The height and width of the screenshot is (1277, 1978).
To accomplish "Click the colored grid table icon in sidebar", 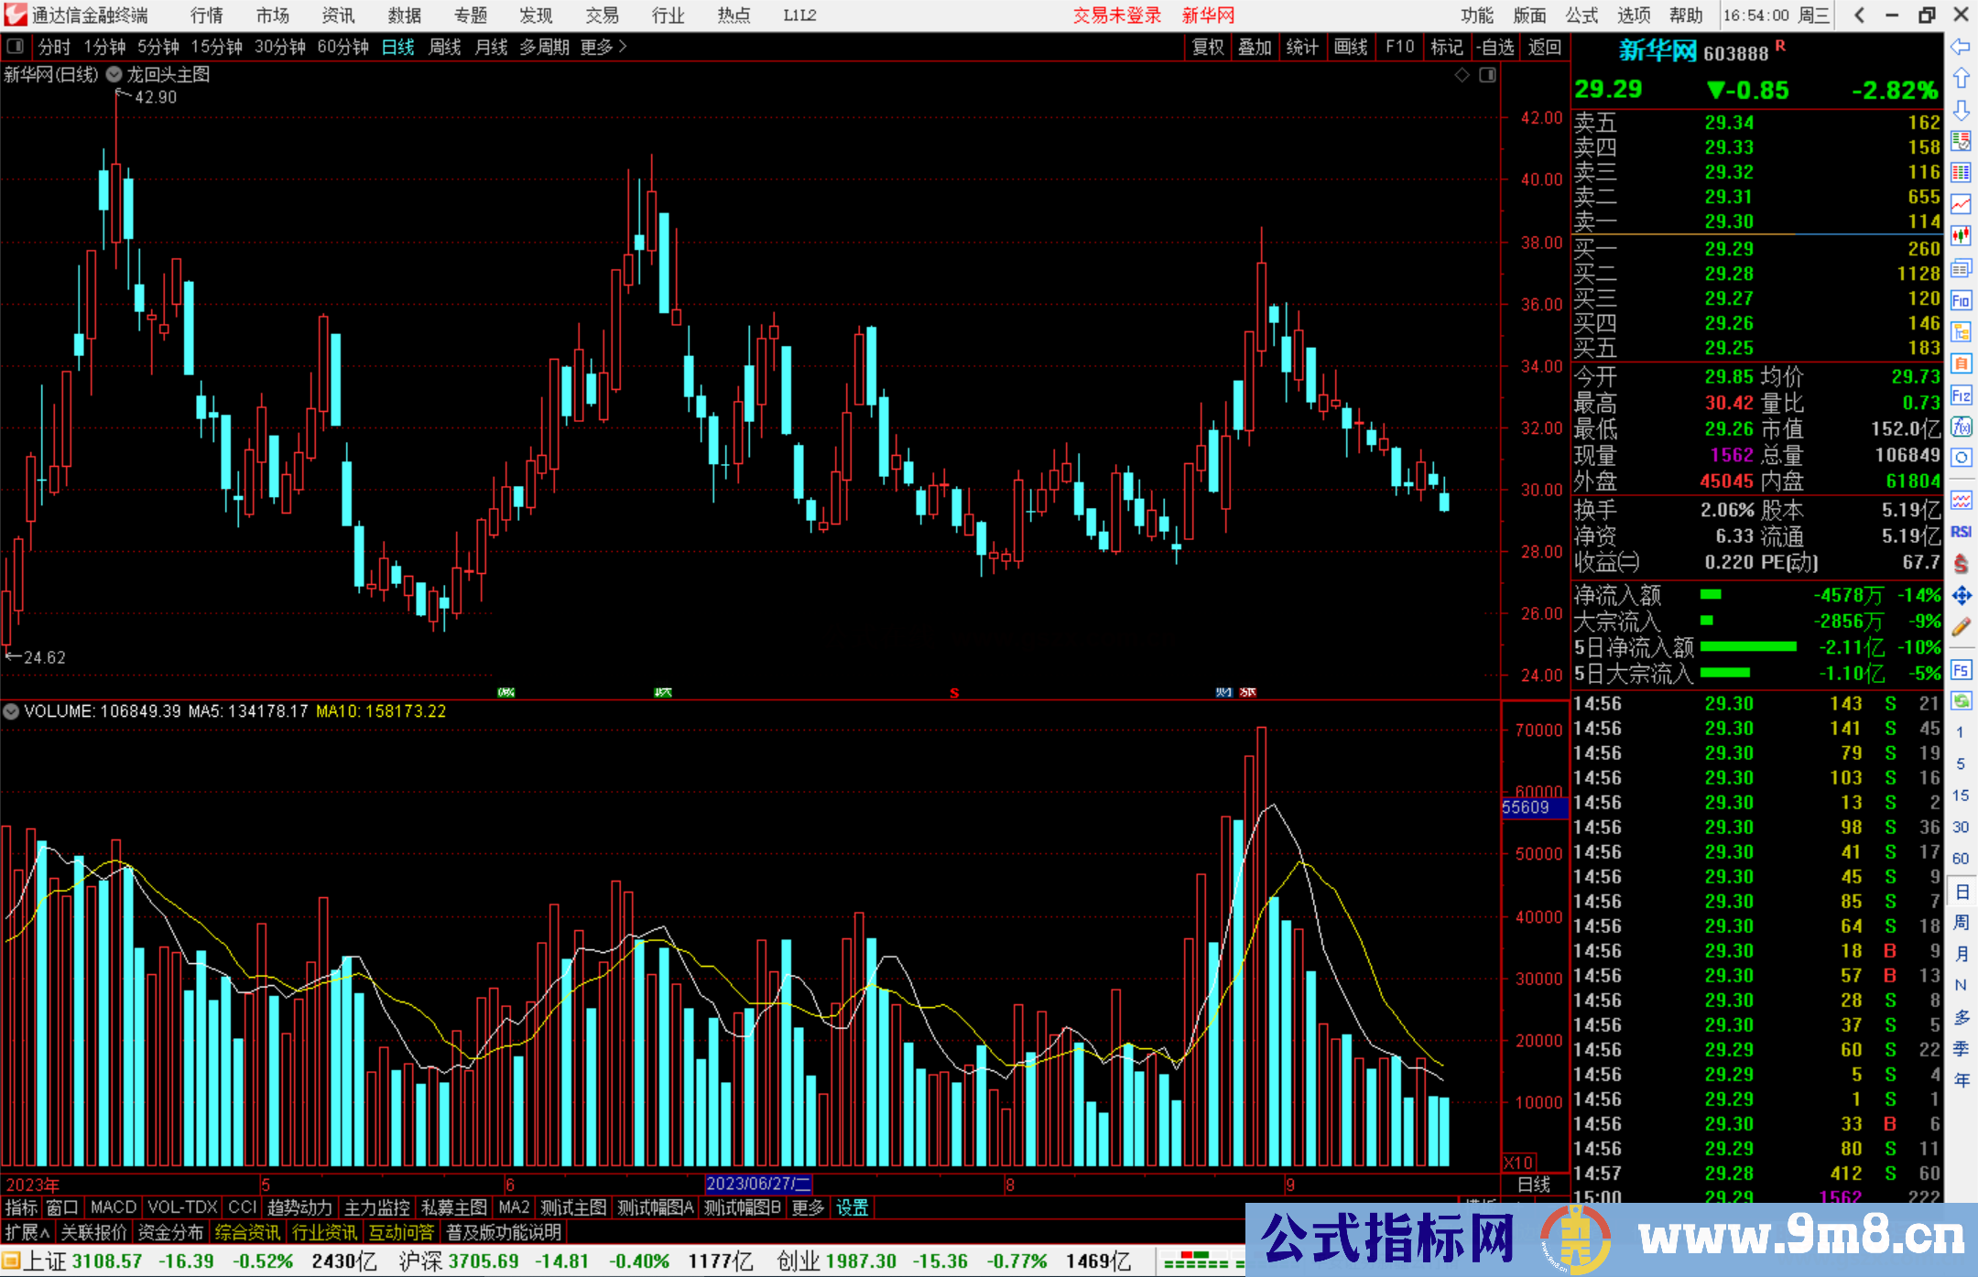I will click(x=1961, y=173).
